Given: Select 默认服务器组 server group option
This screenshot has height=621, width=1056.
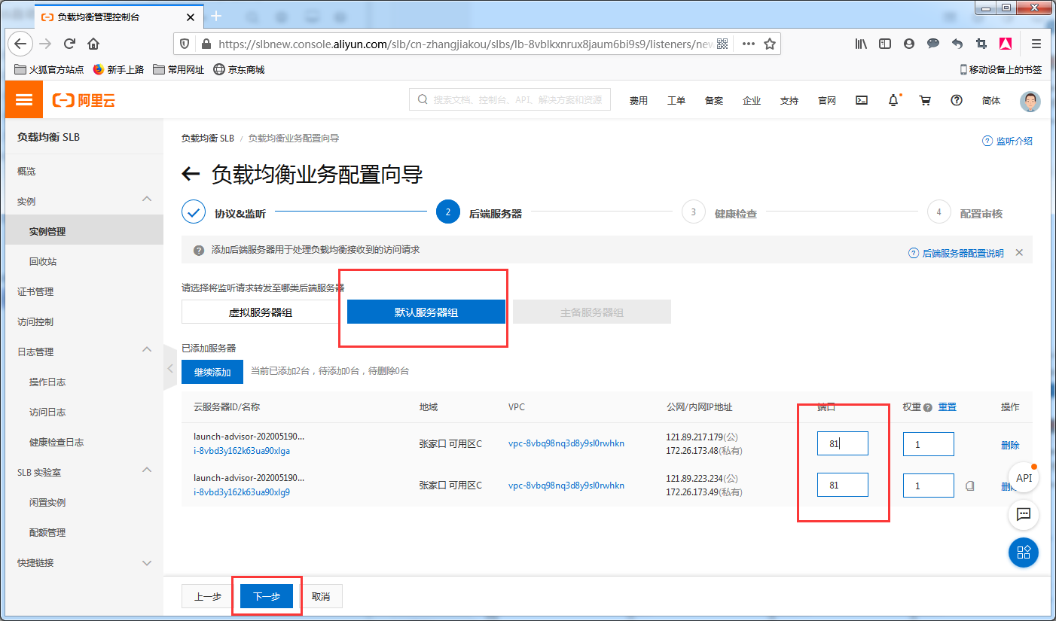Looking at the screenshot, I should (x=426, y=312).
